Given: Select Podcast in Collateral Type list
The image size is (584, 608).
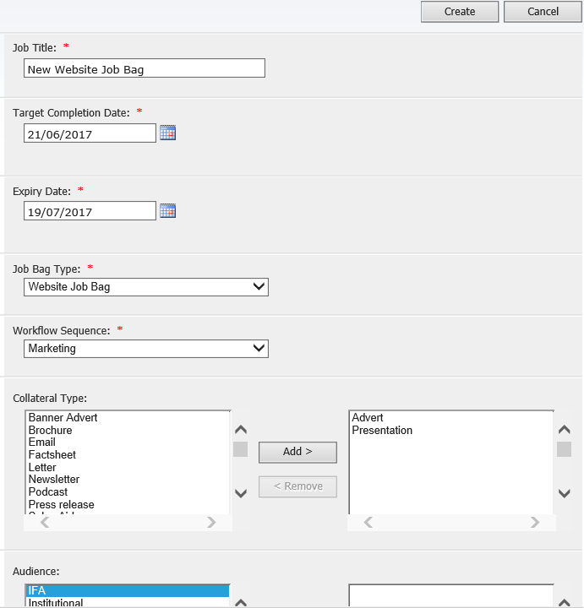Looking at the screenshot, I should click(x=128, y=492).
